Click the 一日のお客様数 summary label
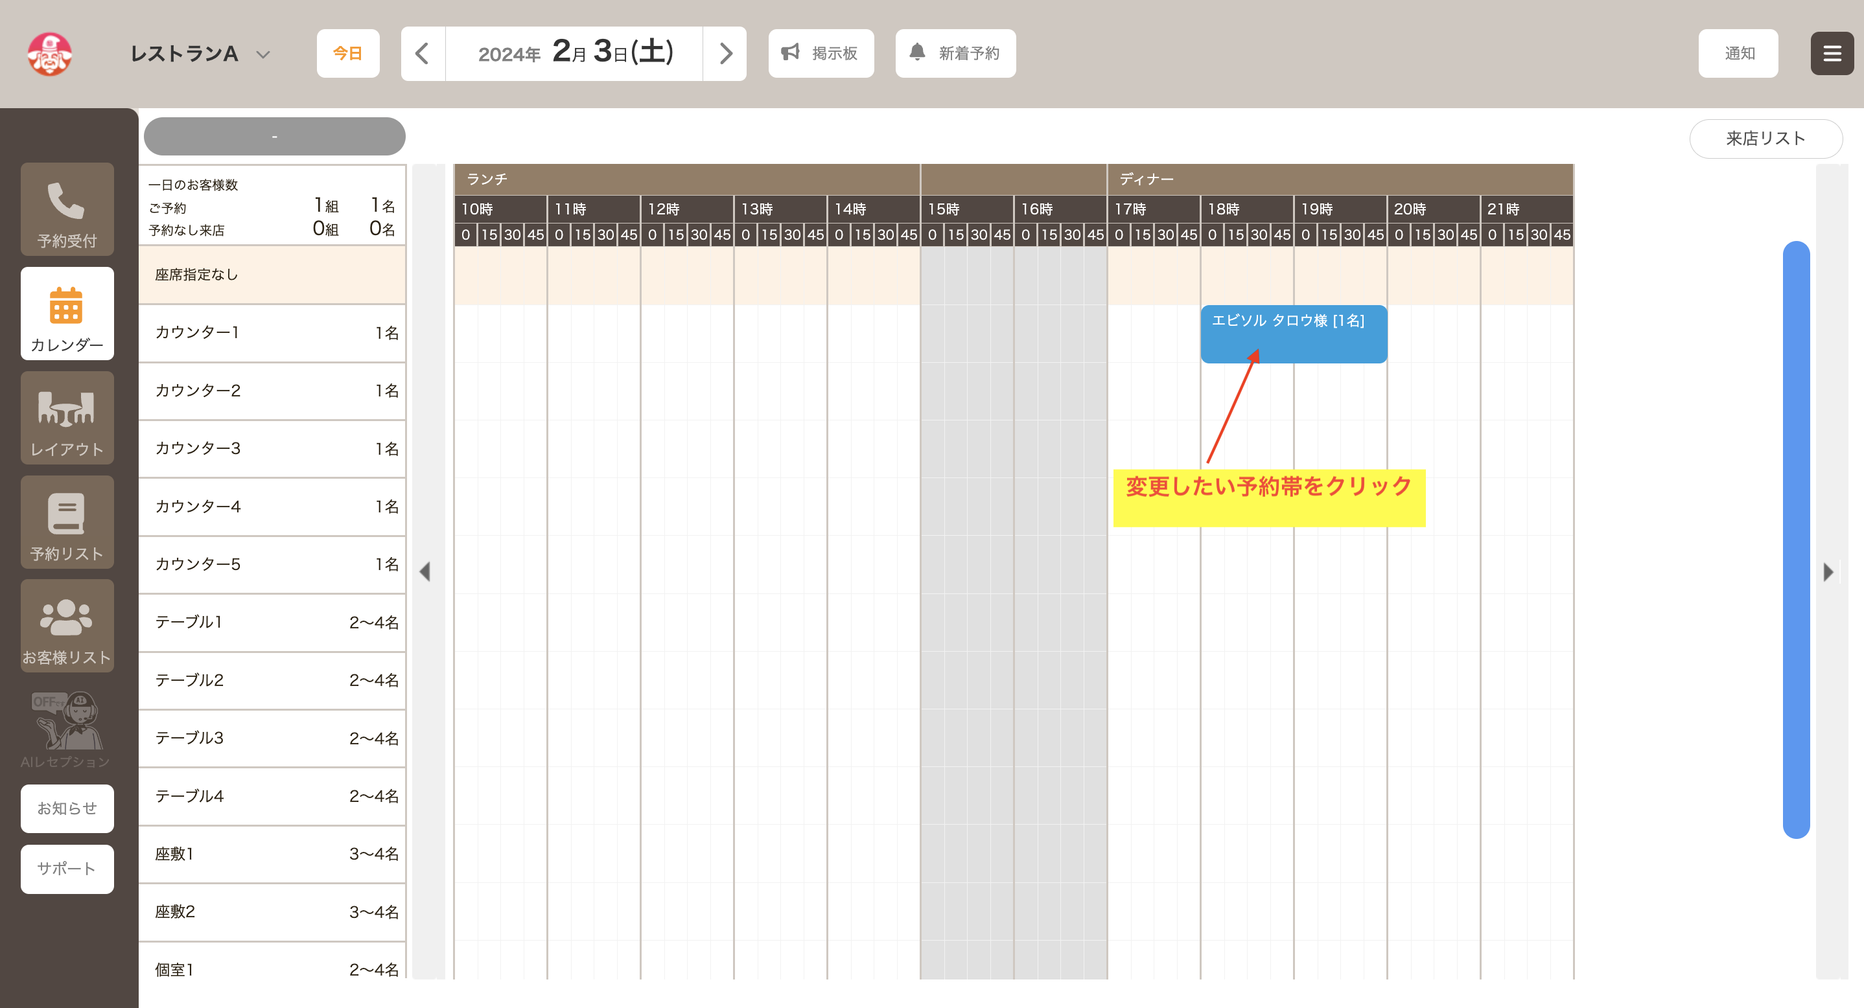The image size is (1864, 1008). tap(193, 185)
